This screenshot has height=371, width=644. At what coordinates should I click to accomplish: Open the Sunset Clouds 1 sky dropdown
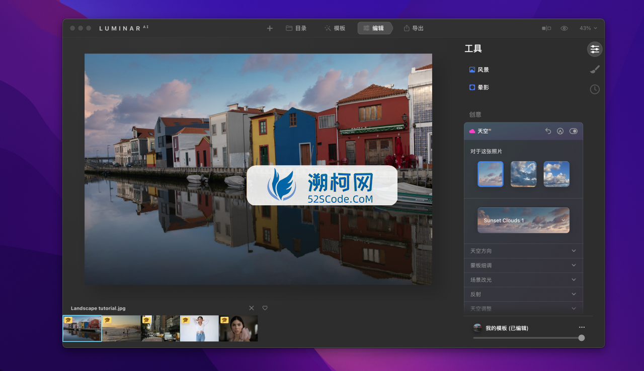pos(523,220)
